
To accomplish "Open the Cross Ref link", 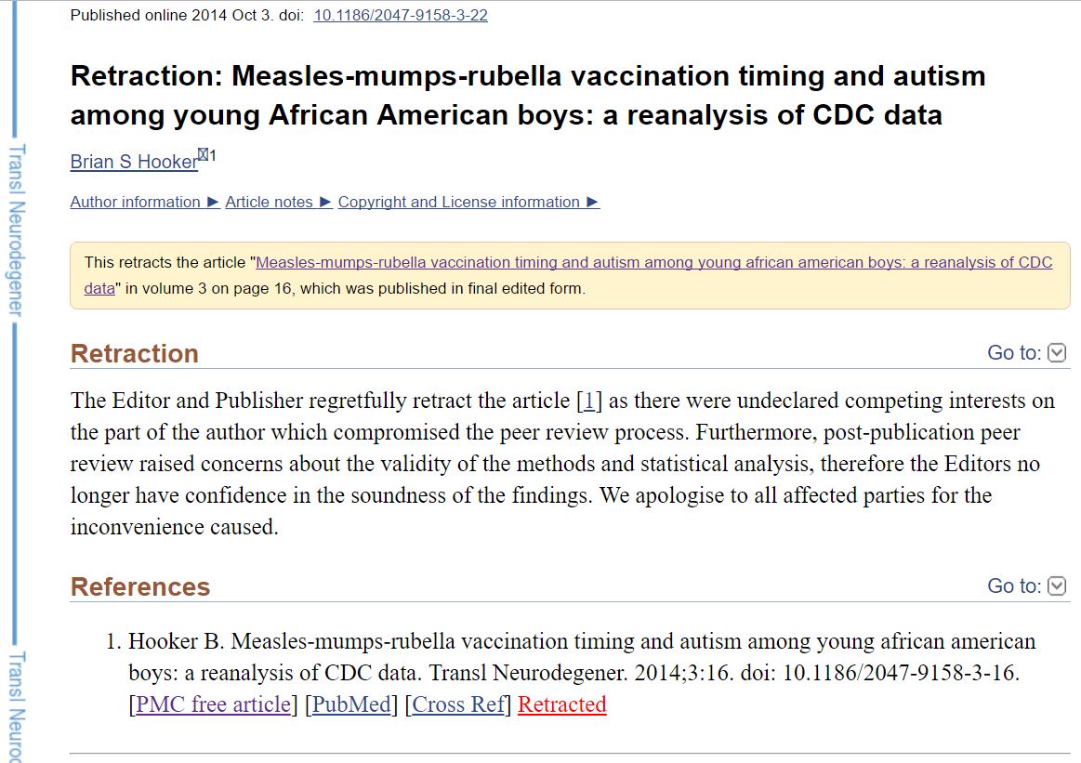I will [458, 705].
